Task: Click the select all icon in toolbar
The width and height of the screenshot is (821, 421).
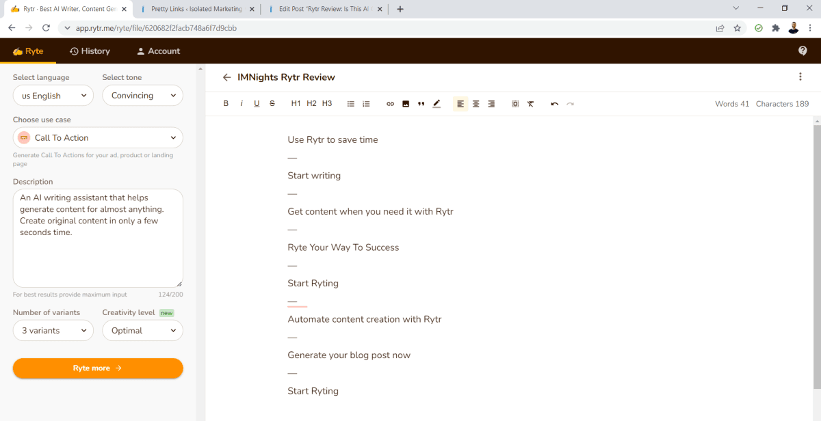Action: pyautogui.click(x=515, y=104)
